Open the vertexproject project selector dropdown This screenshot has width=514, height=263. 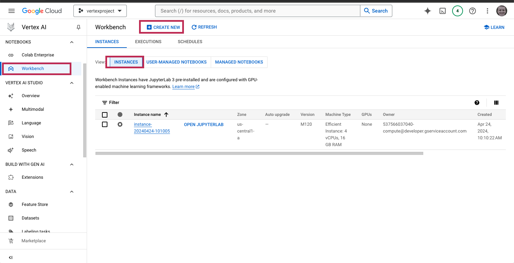pyautogui.click(x=100, y=11)
